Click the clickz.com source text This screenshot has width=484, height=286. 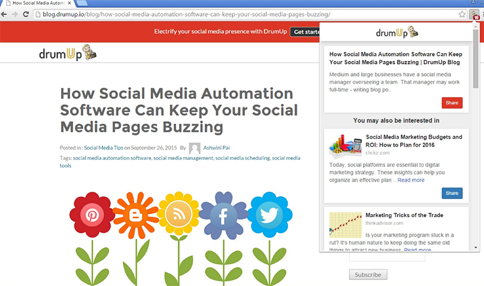click(x=378, y=153)
